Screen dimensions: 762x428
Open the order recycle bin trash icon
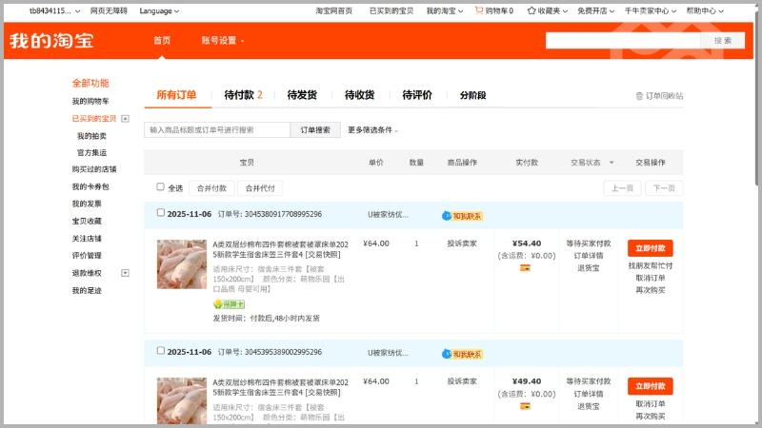[x=640, y=96]
